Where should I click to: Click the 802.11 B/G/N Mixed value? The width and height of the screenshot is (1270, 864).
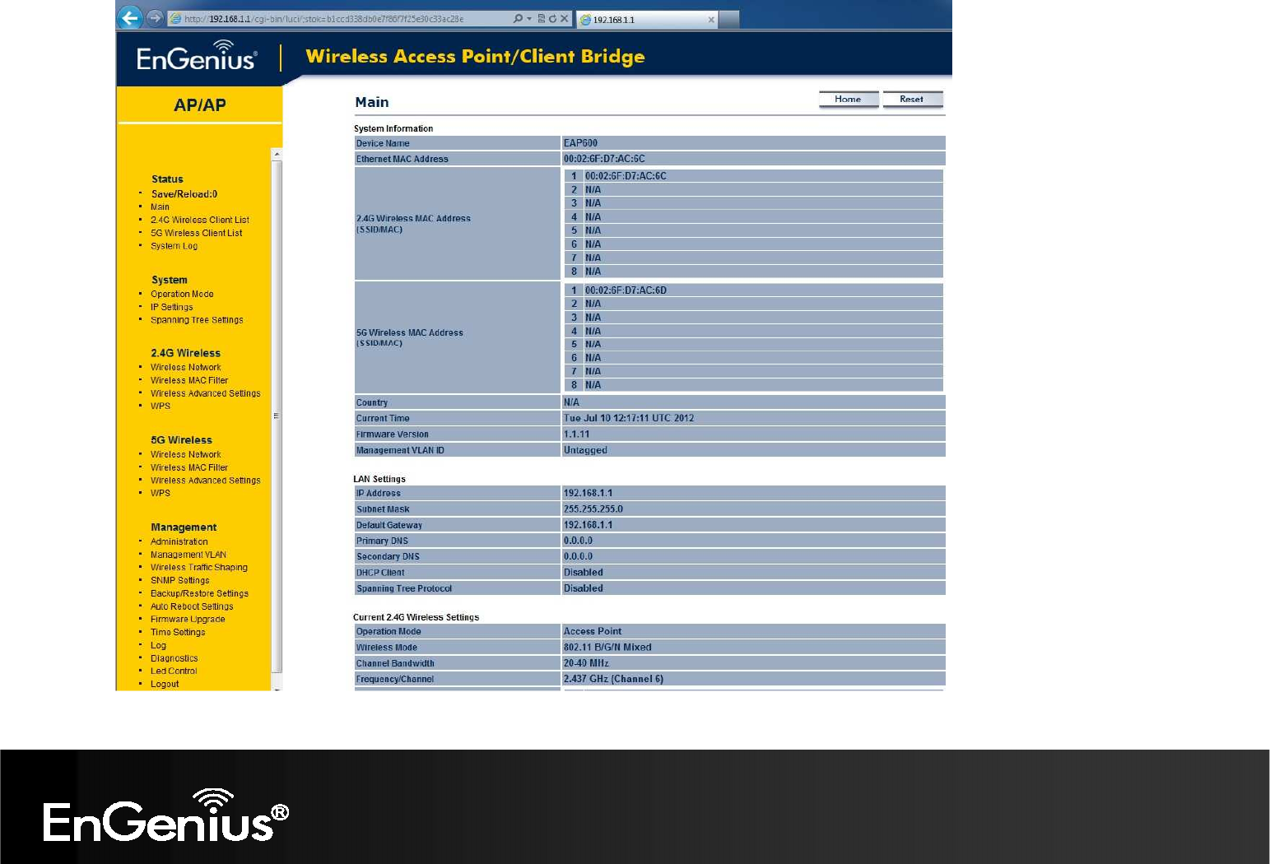pyautogui.click(x=607, y=648)
